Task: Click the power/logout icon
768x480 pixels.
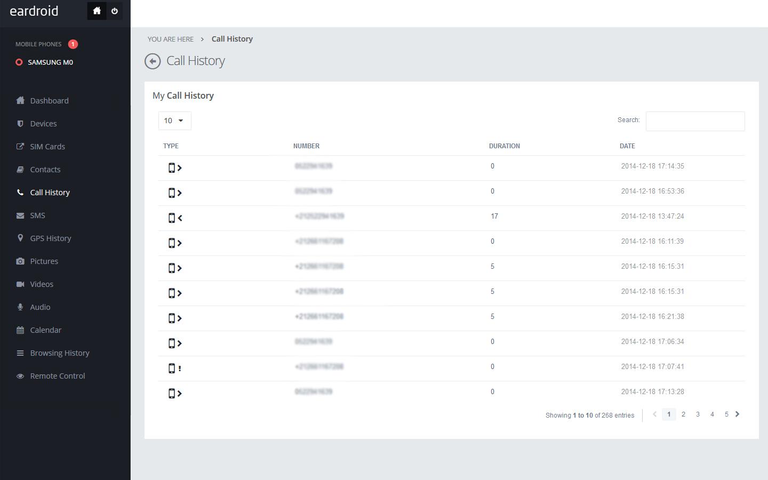Action: pyautogui.click(x=114, y=11)
